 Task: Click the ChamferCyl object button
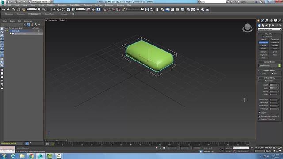[x=275, y=42]
